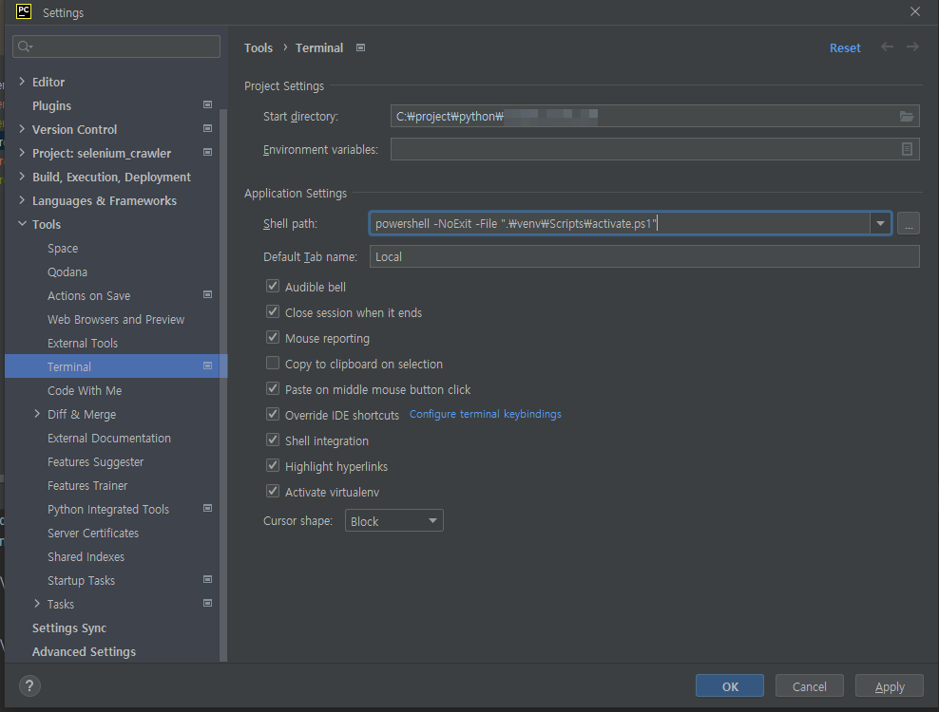Open the Environment variables editor icon

[x=907, y=149]
